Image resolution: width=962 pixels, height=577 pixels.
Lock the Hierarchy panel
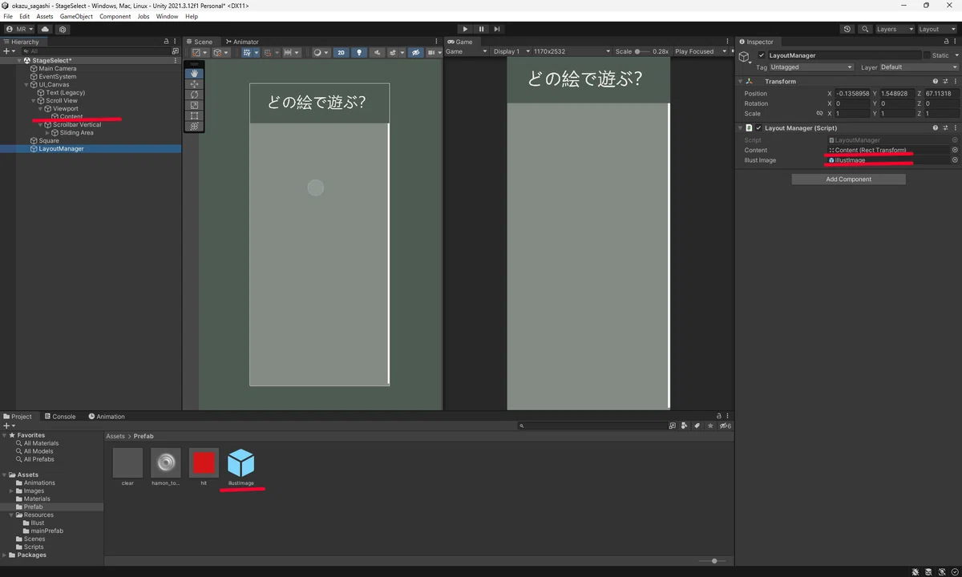[166, 42]
